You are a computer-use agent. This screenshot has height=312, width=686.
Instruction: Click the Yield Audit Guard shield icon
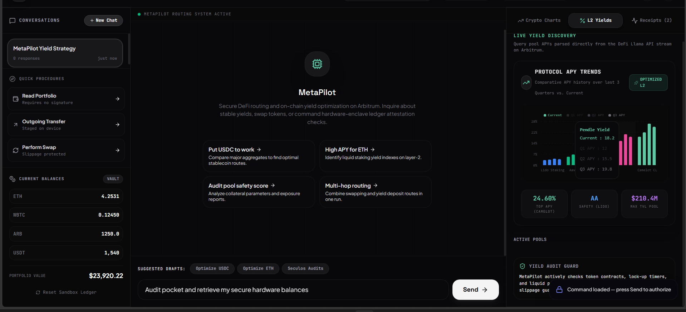click(x=522, y=266)
